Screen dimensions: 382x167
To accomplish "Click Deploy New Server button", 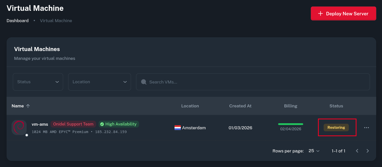I will [x=343, y=14].
